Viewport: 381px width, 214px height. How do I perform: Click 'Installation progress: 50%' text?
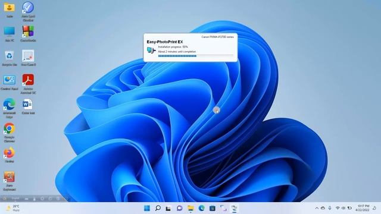173,47
